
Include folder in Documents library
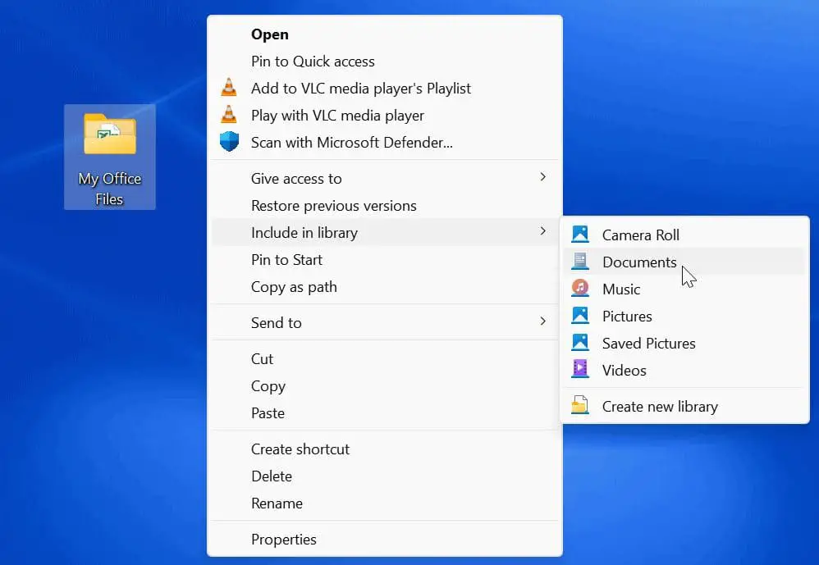coord(684,262)
